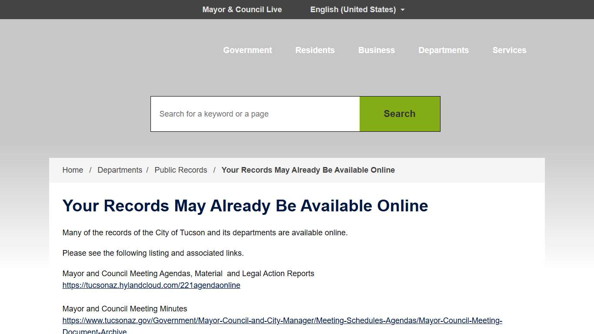
Task: Select the breadcrumb for the current page
Action: pyautogui.click(x=308, y=170)
